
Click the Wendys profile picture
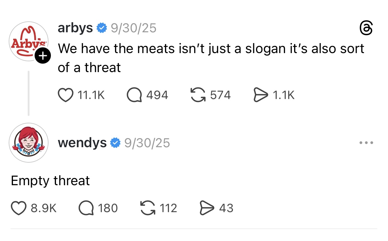[29, 143]
